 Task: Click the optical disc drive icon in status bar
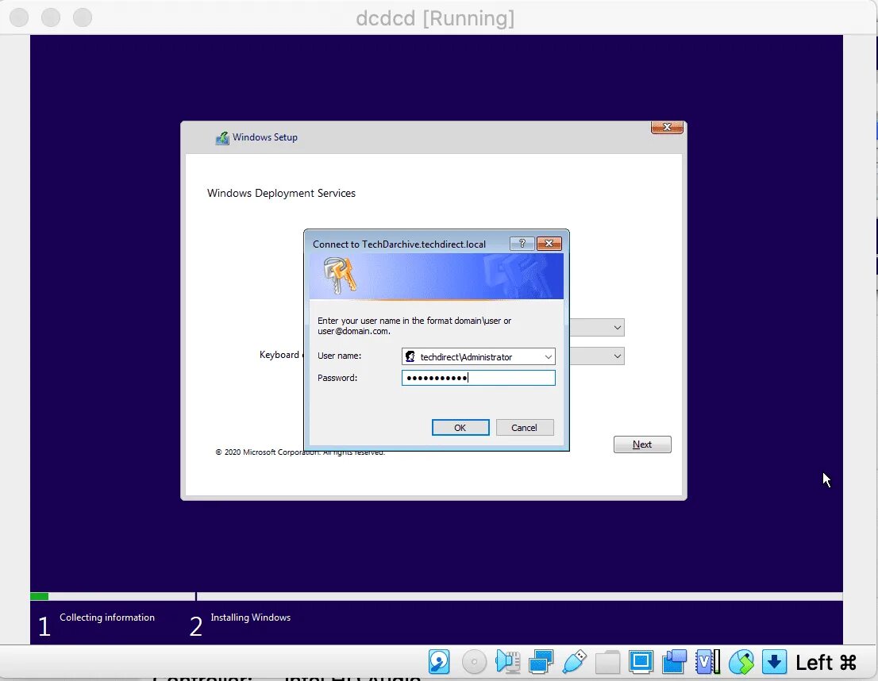(474, 662)
